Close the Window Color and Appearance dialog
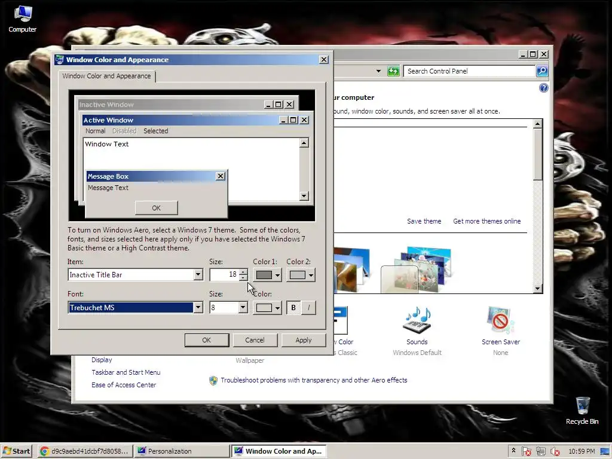The height and width of the screenshot is (459, 612). click(x=324, y=59)
